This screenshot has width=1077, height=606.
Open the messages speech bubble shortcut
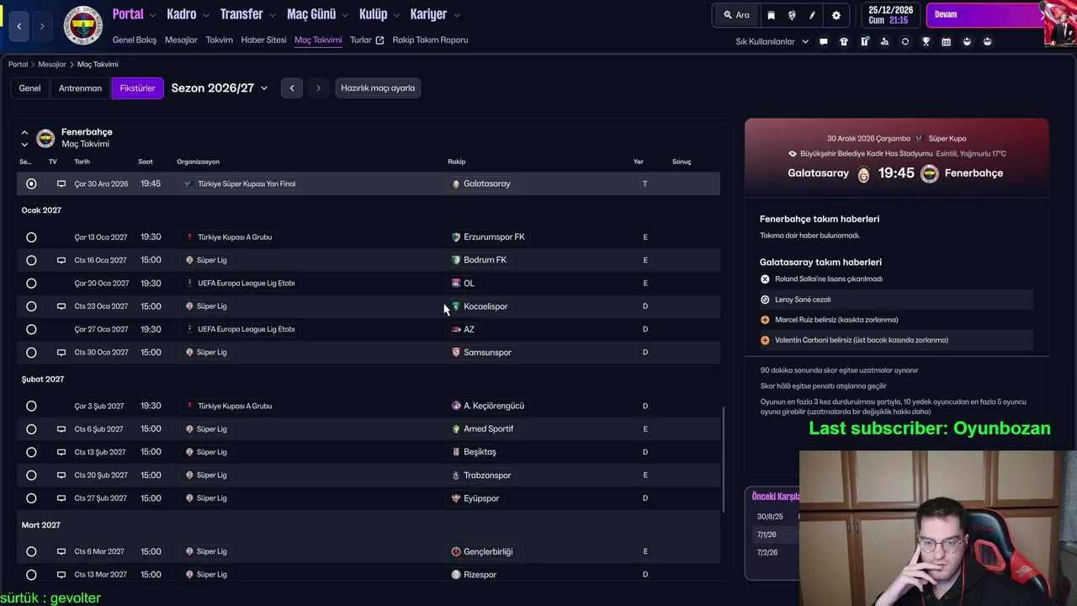[824, 41]
